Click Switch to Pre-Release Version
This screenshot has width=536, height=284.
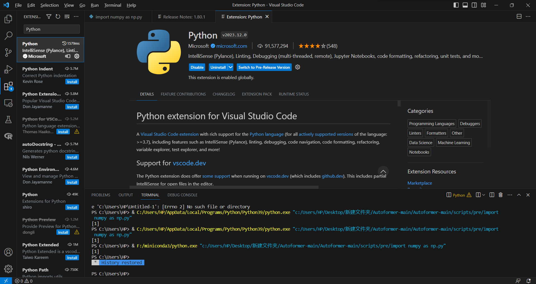(x=264, y=67)
